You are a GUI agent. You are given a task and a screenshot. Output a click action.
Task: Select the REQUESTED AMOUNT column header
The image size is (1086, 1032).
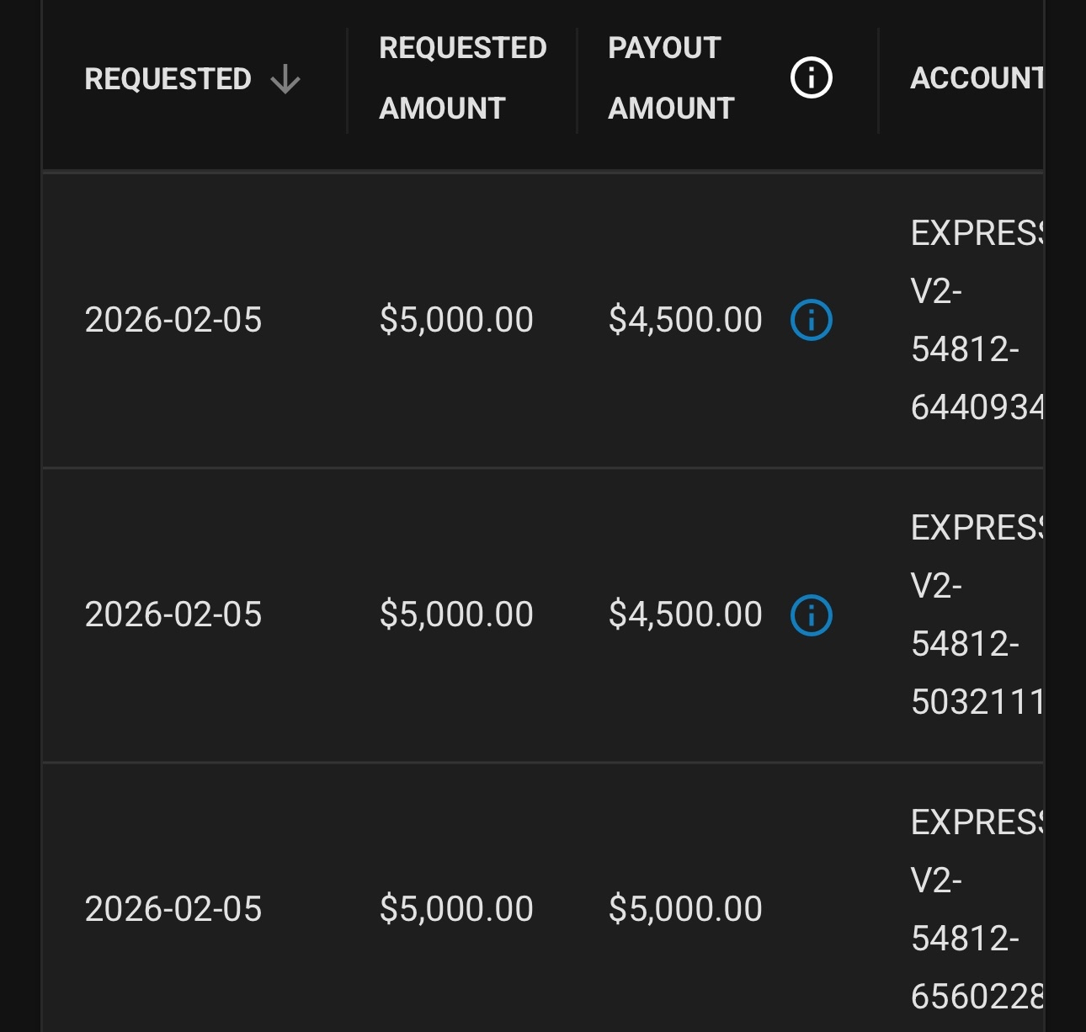463,77
